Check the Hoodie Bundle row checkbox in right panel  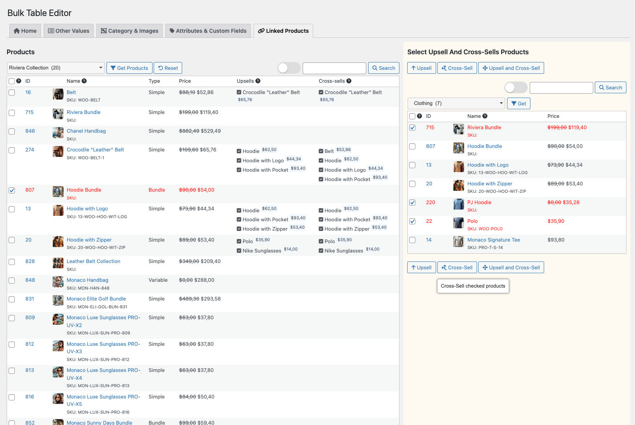point(412,146)
